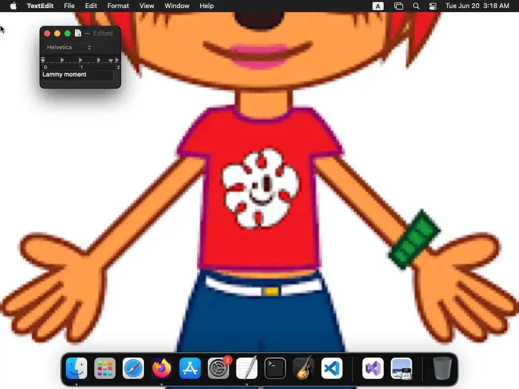Open the Trash in the Dock
The height and width of the screenshot is (389, 519).
(442, 368)
